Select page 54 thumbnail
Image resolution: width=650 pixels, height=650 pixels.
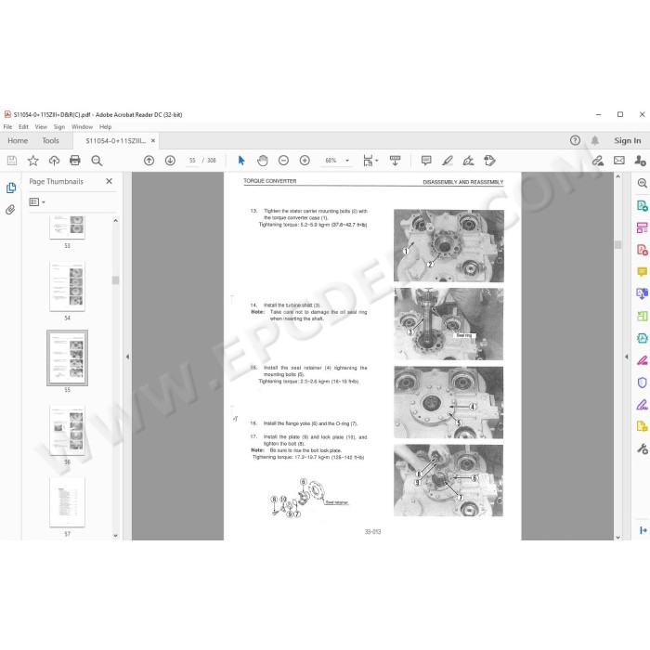coord(67,286)
